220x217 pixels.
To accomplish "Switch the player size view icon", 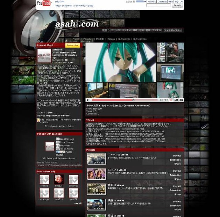I will pos(176,100).
